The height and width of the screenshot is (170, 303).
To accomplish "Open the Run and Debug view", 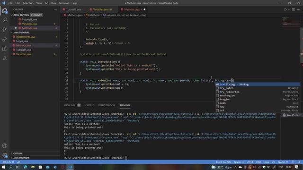I will pyautogui.click(x=5, y=39).
